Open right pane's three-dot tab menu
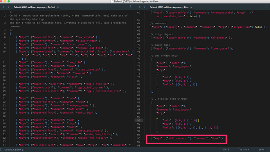 [x=267, y=7]
